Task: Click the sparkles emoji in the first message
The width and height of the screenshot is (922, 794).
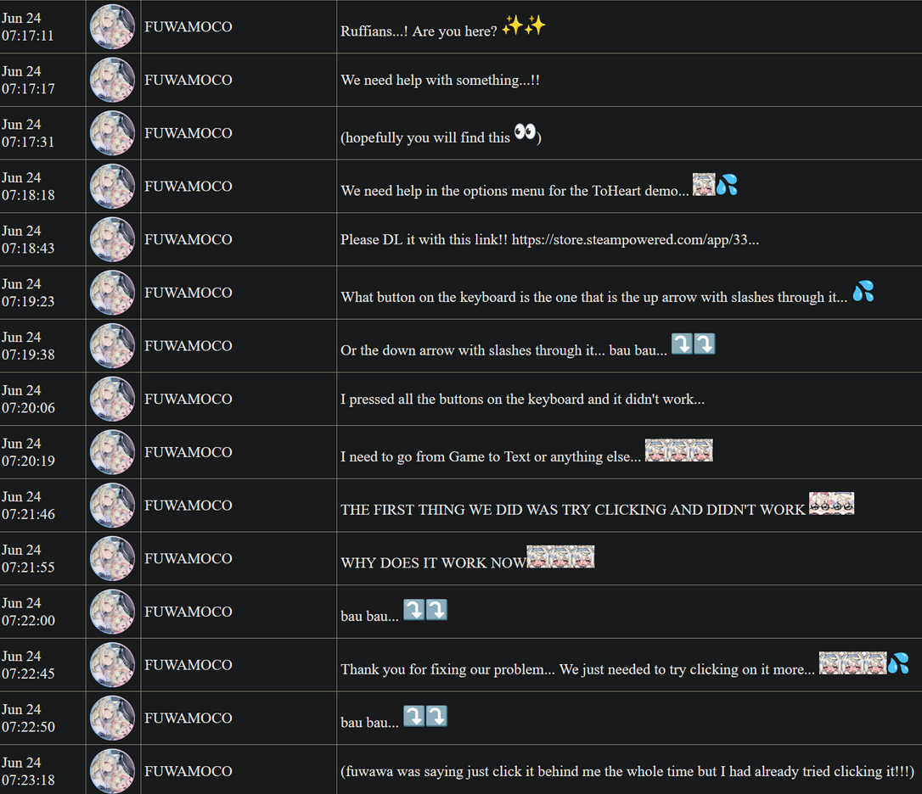Action: click(x=523, y=25)
